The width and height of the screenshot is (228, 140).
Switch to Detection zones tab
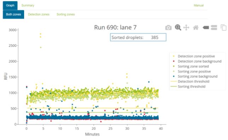point(39,14)
